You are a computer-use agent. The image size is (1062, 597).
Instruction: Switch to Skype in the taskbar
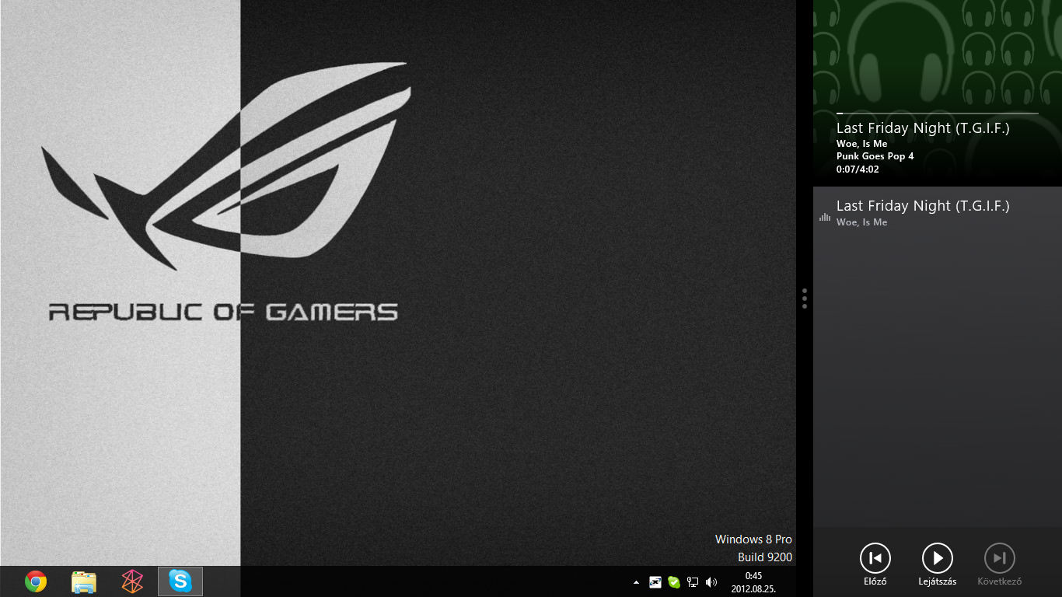[180, 581]
